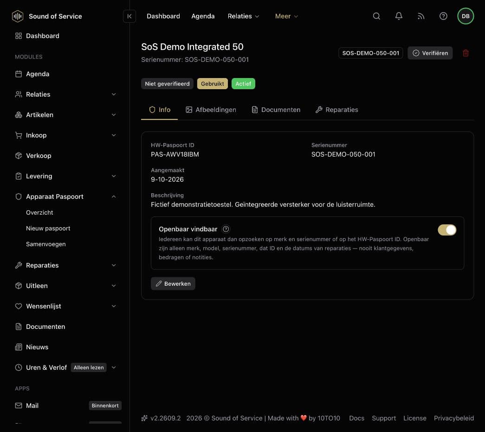This screenshot has width=485, height=432.
Task: Select the Info tab
Action: pos(160,110)
